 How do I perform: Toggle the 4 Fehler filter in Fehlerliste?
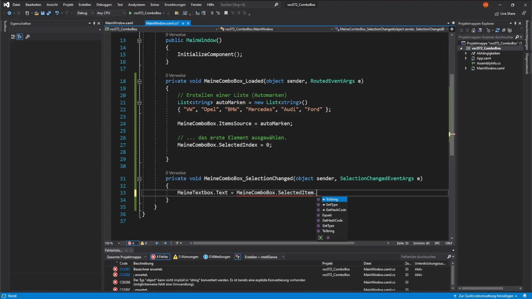click(x=160, y=257)
